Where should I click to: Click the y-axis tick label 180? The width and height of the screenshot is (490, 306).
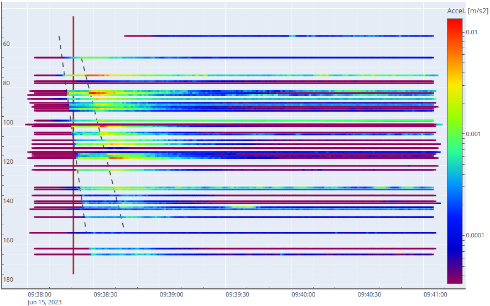point(8,280)
